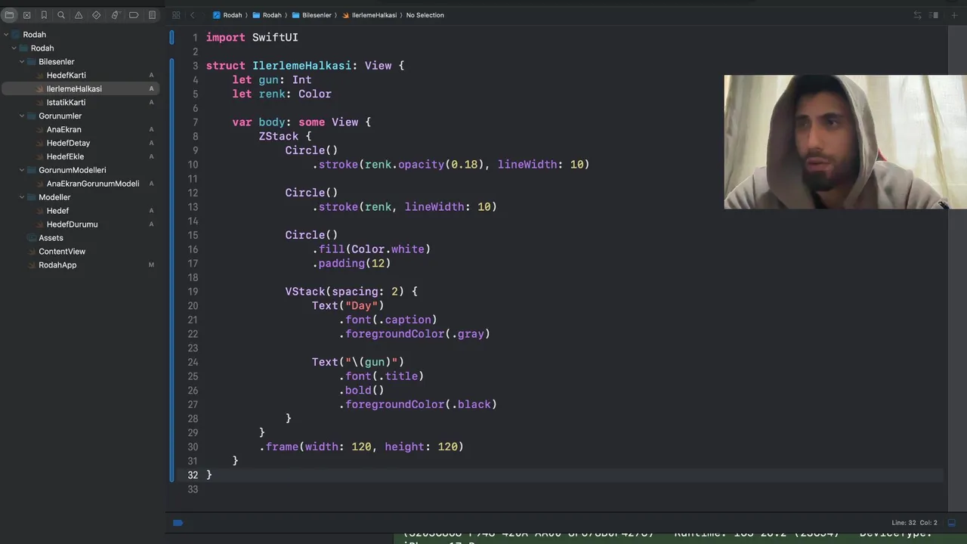Open HedefDetay file in navigator
The width and height of the screenshot is (967, 544).
point(68,144)
